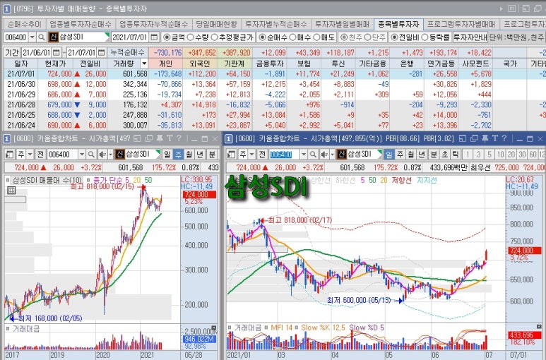Click the 21/06/28 row in the table

[274, 104]
